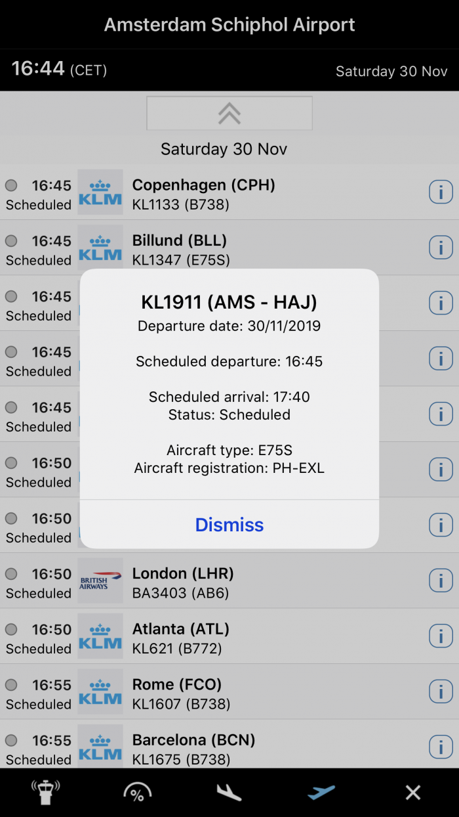Show info for Atlanta KL621 flight
This screenshot has width=459, height=817.
tap(441, 636)
